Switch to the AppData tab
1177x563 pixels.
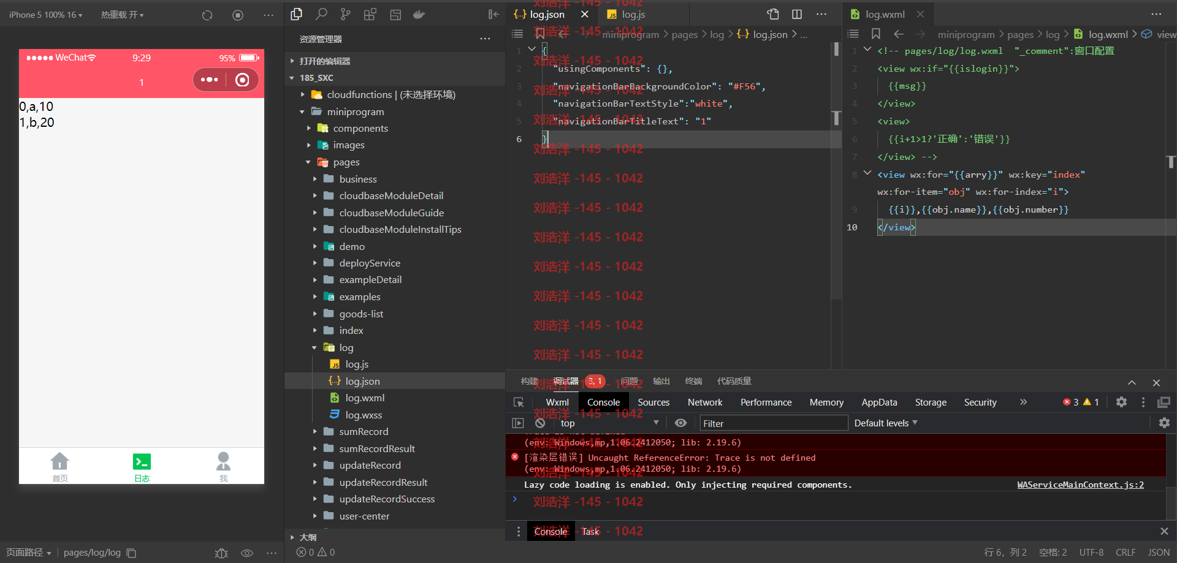(879, 402)
